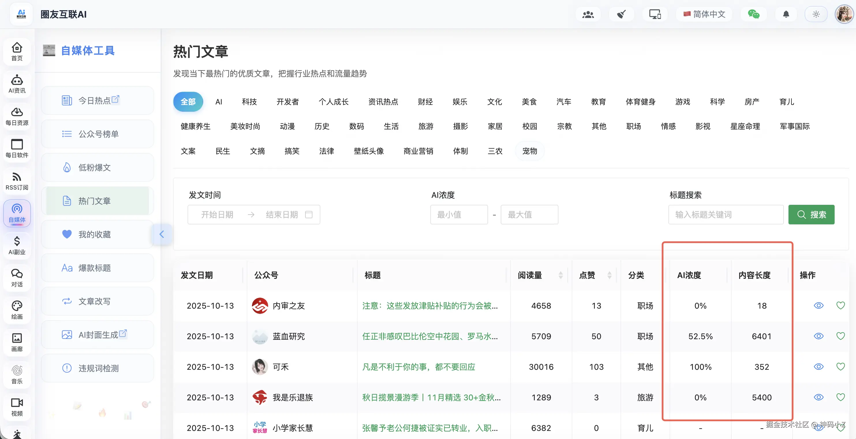856x439 pixels.
Task: Open the article titled 凡是不利于你的事
Action: (418, 367)
